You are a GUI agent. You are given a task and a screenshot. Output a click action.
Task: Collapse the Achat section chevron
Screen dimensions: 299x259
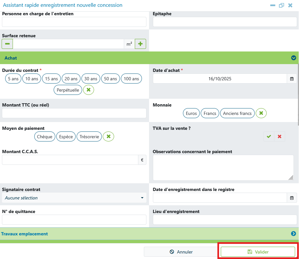tap(294, 58)
